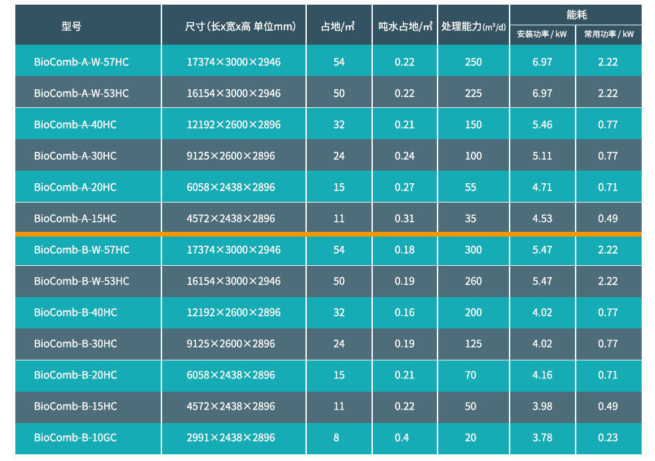The image size is (655, 461).
Task: Click footprint 32 in BioComb-B-40HC row
Action: pos(339,312)
